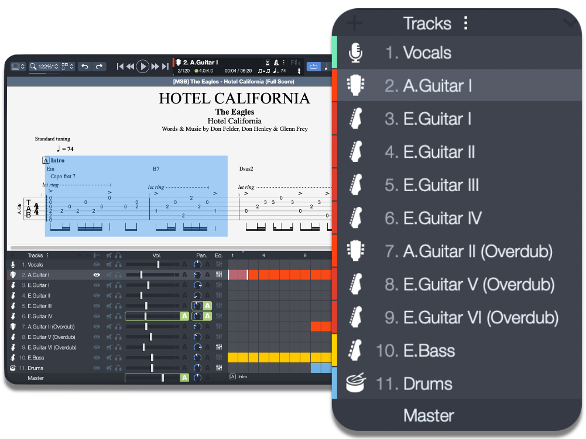Image resolution: width=586 pixels, height=439 pixels.
Task: Click the microphone icon next to Vocals
Action: tap(355, 53)
